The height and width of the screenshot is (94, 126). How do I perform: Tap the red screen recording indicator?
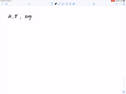pyautogui.click(x=113, y=1)
